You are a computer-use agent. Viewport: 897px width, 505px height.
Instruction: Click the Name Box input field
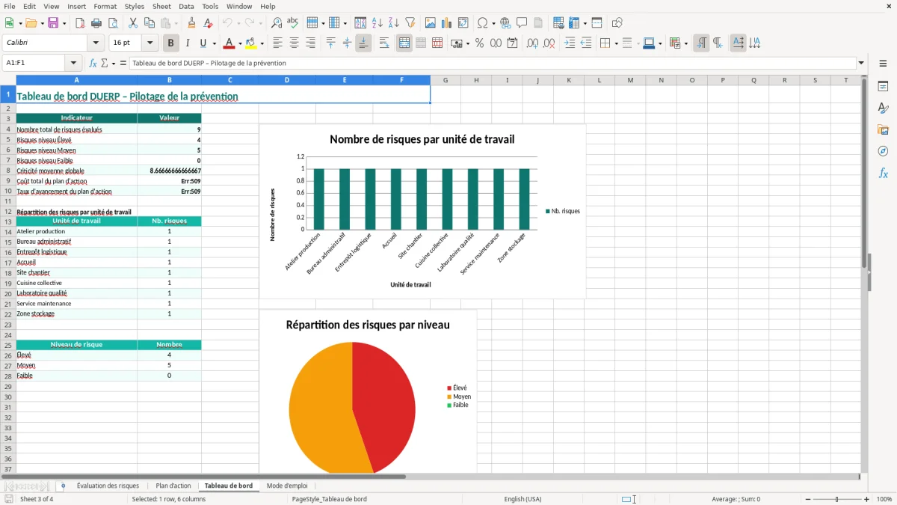coord(34,63)
